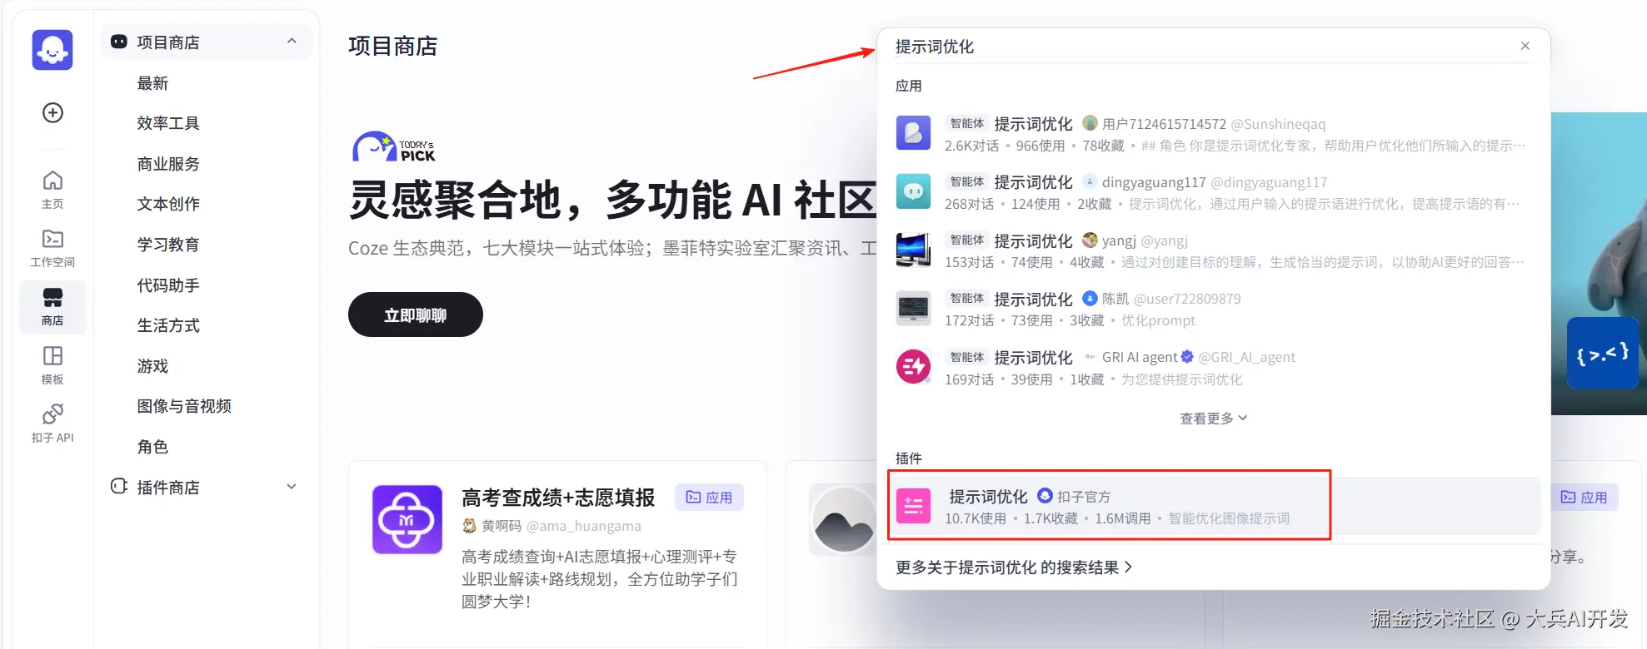Choose the 图像与音视频 category
This screenshot has height=649, width=1647.
(x=184, y=406)
